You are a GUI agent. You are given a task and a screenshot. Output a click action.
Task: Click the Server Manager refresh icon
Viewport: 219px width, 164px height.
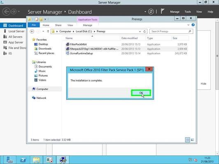coord(151,12)
